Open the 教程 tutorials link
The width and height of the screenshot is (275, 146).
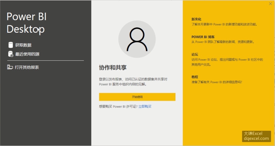[195, 77]
